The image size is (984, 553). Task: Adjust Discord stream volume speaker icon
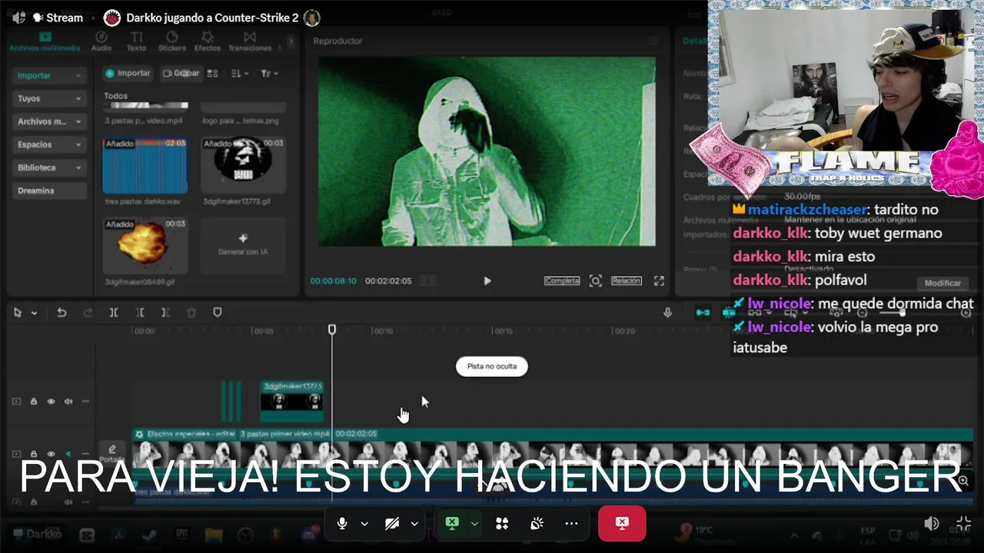931,524
